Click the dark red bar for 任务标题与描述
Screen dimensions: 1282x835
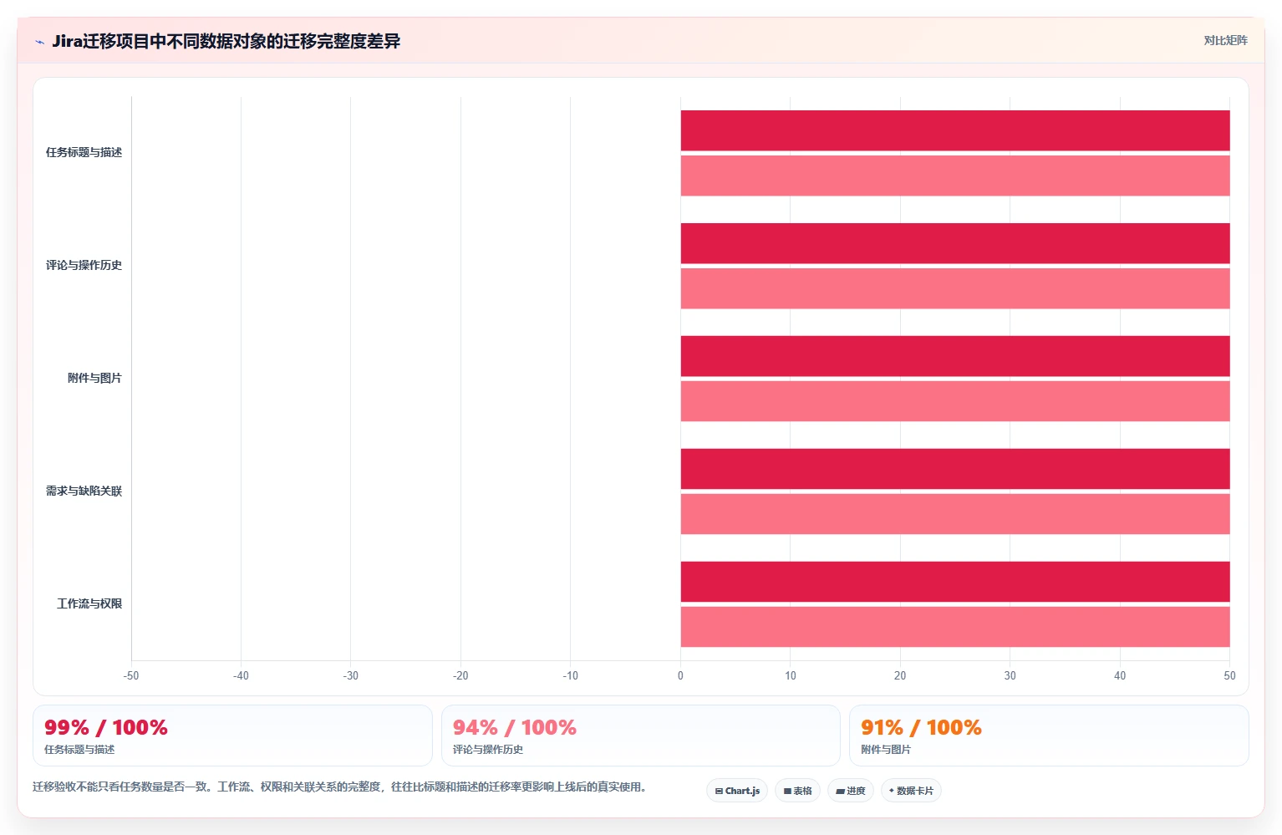pos(955,130)
